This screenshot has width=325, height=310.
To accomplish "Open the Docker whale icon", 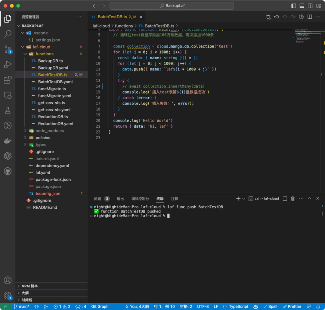I will coord(8,141).
